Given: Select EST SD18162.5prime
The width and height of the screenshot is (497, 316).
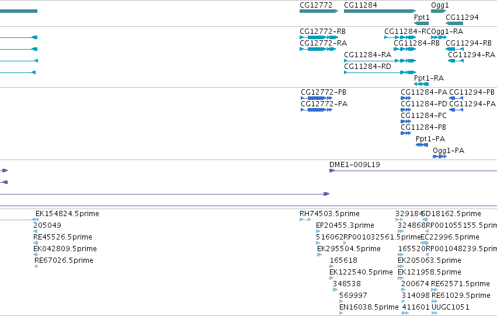Looking at the screenshot, I should tap(425, 220).
